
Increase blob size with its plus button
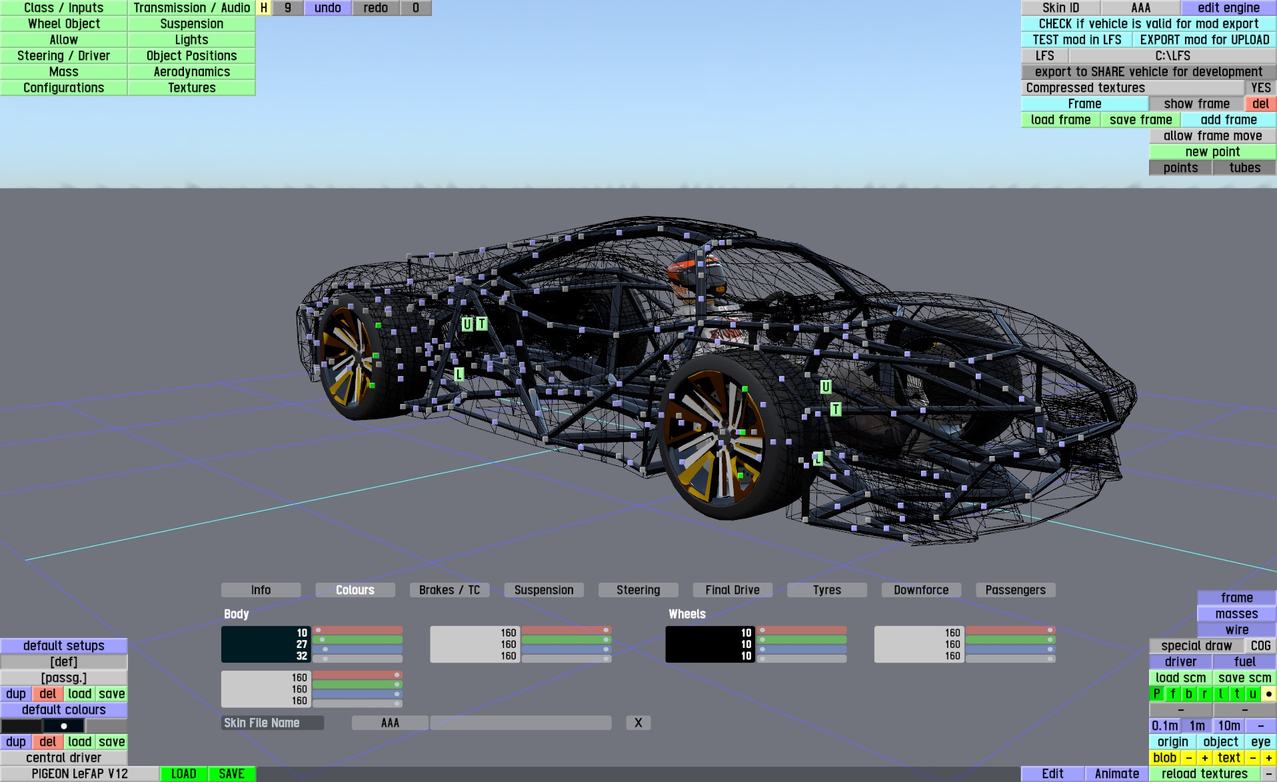click(1205, 758)
